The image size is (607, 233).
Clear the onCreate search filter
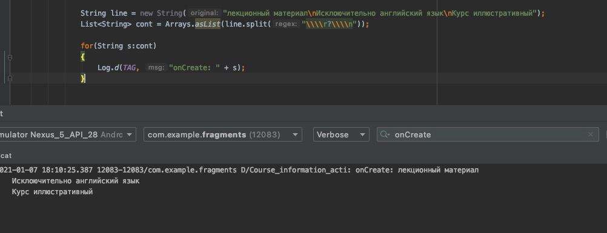591,135
